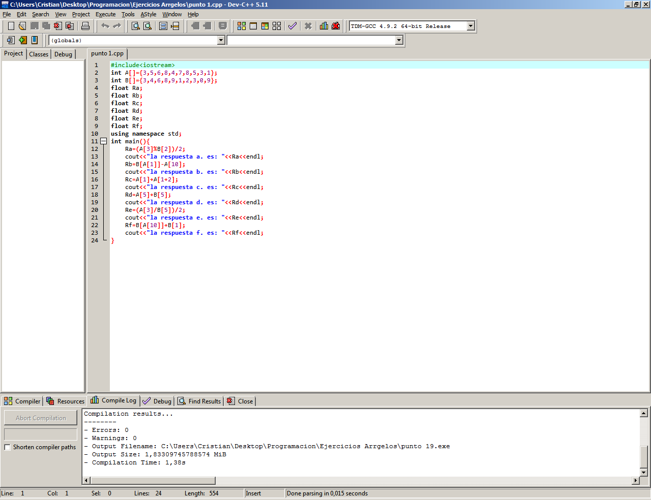Click the Run program toolbar icon
The width and height of the screenshot is (651, 500).
(253, 26)
